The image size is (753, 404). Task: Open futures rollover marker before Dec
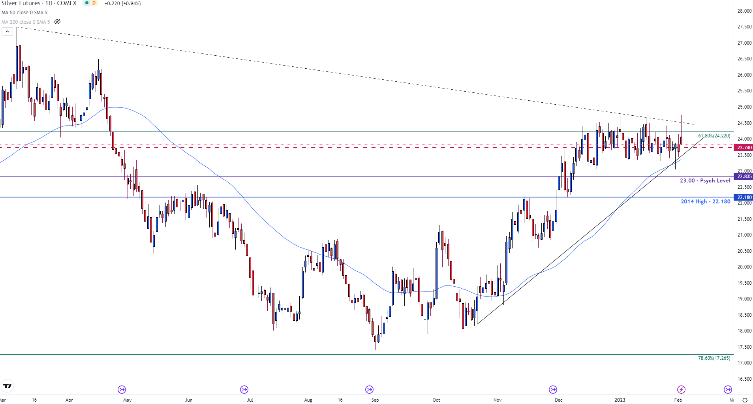[x=553, y=390]
